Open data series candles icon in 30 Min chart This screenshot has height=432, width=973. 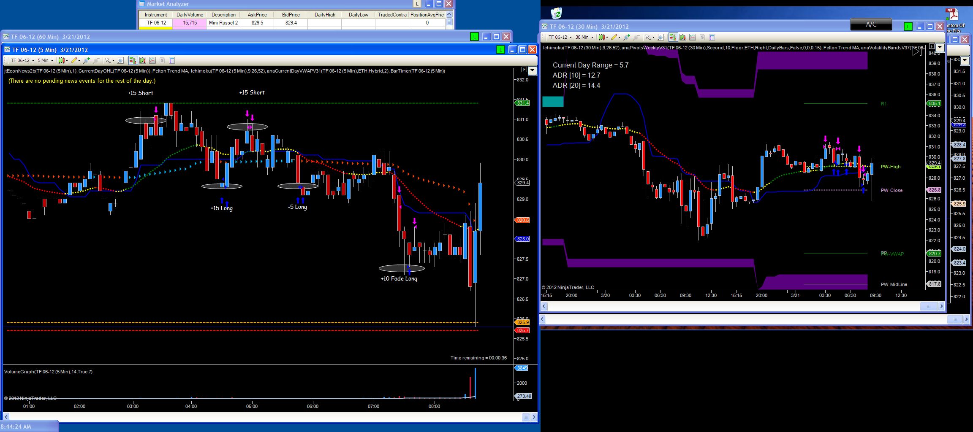(683, 37)
